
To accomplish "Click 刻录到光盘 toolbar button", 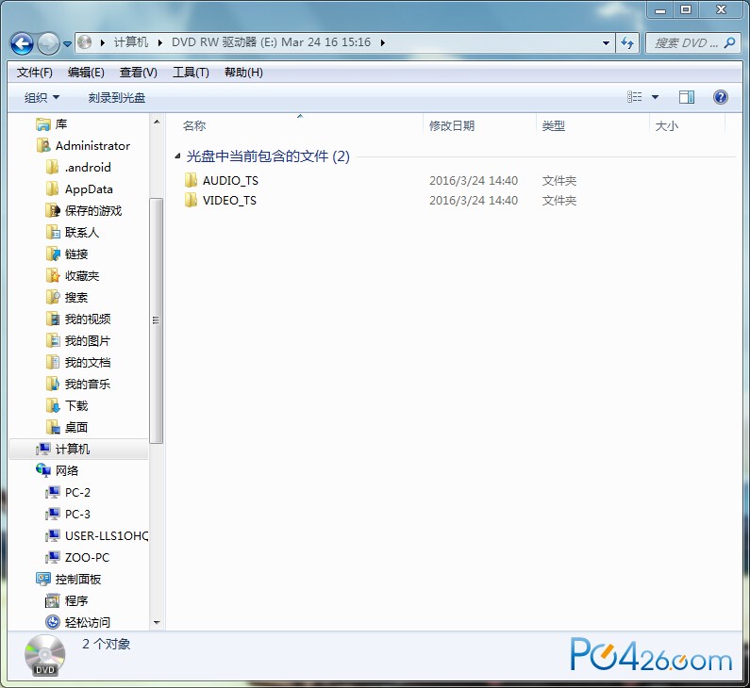I will coord(117,98).
